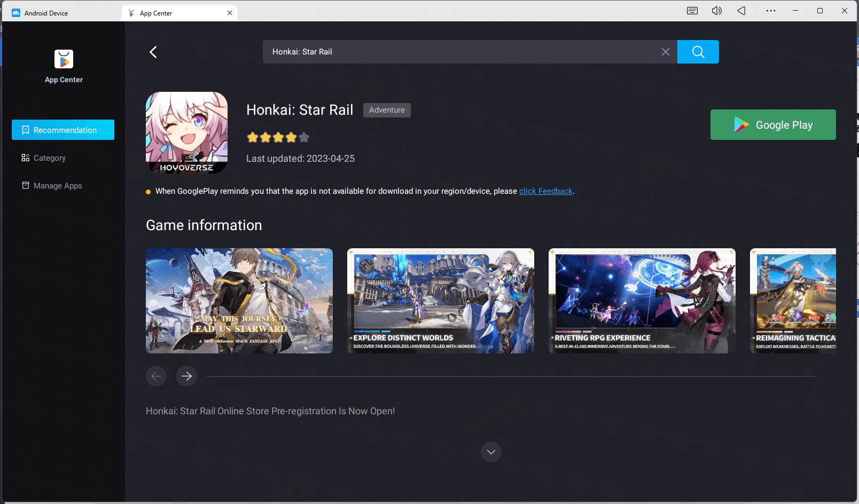Click the next screenshot arrow button

pos(186,376)
